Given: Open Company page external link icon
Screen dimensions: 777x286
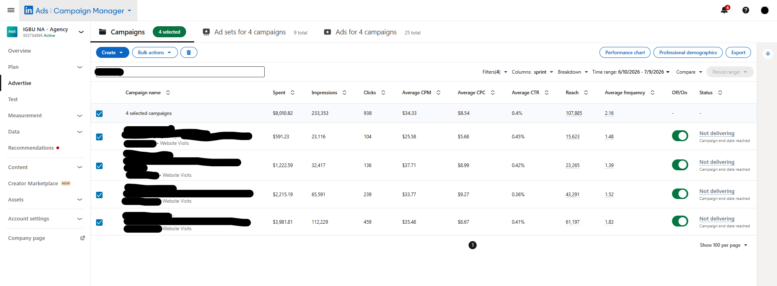Looking at the screenshot, I should tap(83, 238).
